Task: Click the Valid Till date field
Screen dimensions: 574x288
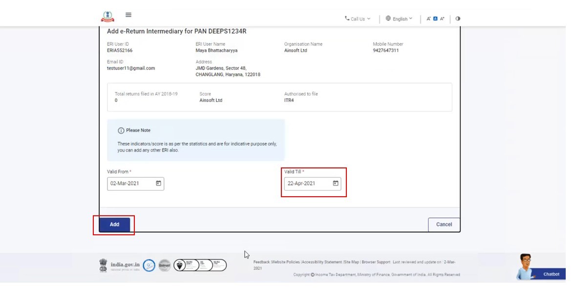Action: 308,184
